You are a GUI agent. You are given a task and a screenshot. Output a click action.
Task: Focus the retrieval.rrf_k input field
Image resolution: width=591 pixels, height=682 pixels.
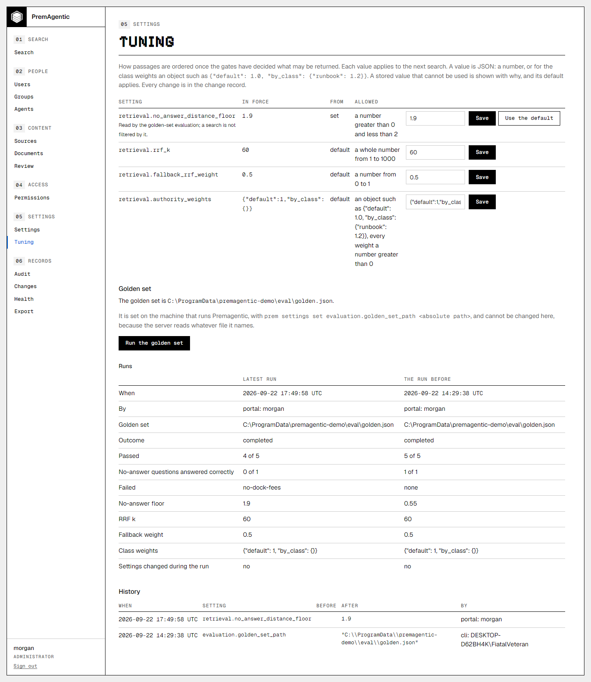[435, 152]
